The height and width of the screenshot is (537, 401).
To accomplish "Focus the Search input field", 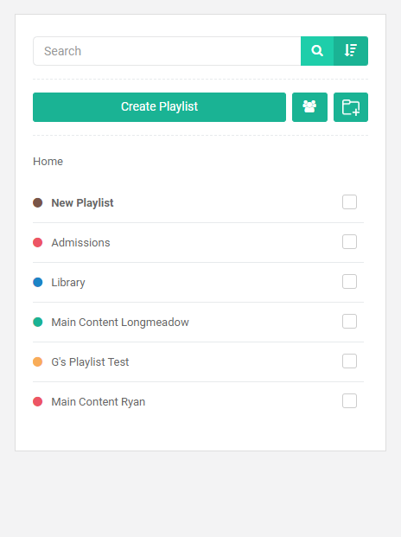I will (167, 51).
